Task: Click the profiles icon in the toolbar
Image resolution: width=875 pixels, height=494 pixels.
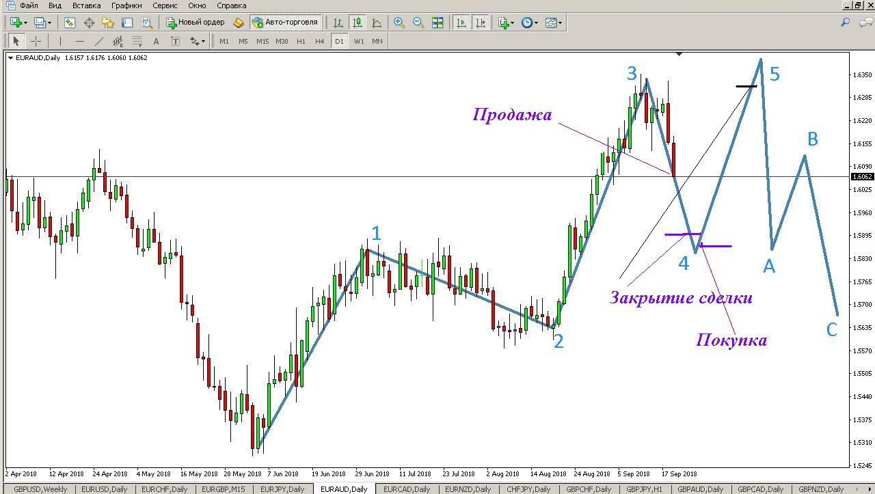Action: coord(40,23)
